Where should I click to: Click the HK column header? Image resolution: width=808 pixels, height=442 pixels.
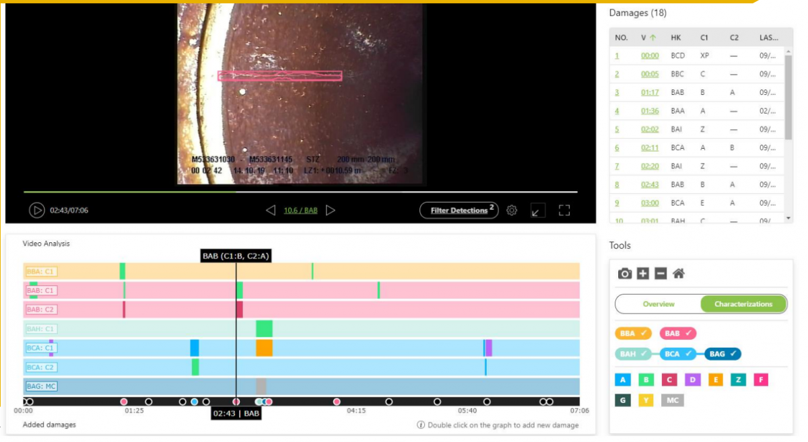[676, 38]
